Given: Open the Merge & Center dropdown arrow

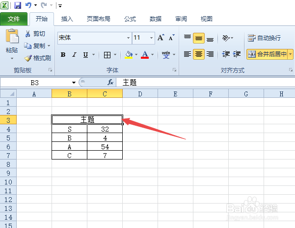Looking at the screenshot, I should click(x=291, y=54).
